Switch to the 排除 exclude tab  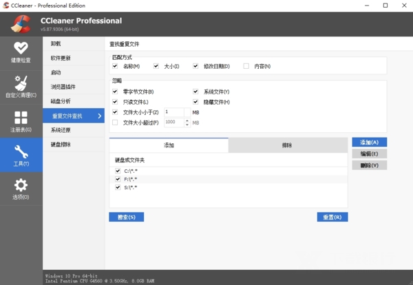click(x=288, y=145)
